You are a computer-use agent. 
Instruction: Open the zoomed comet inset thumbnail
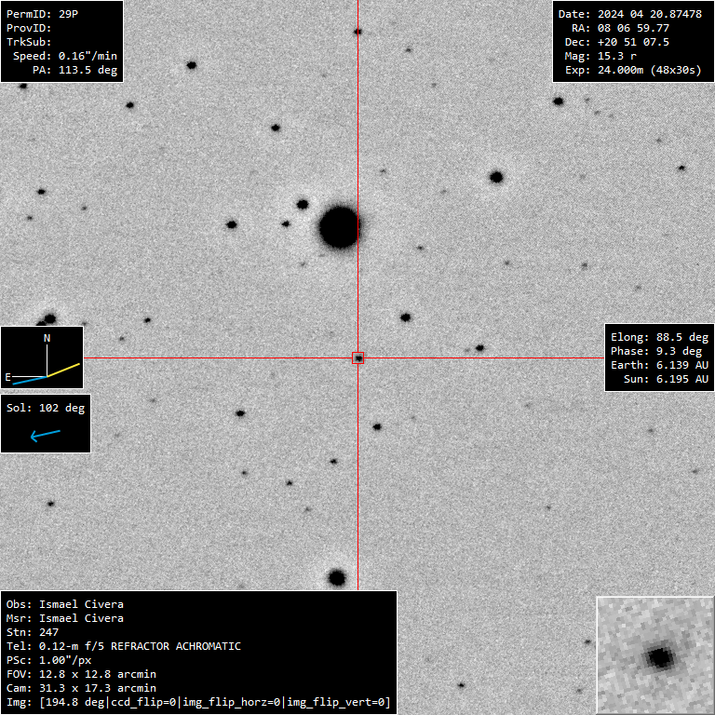(x=655, y=655)
